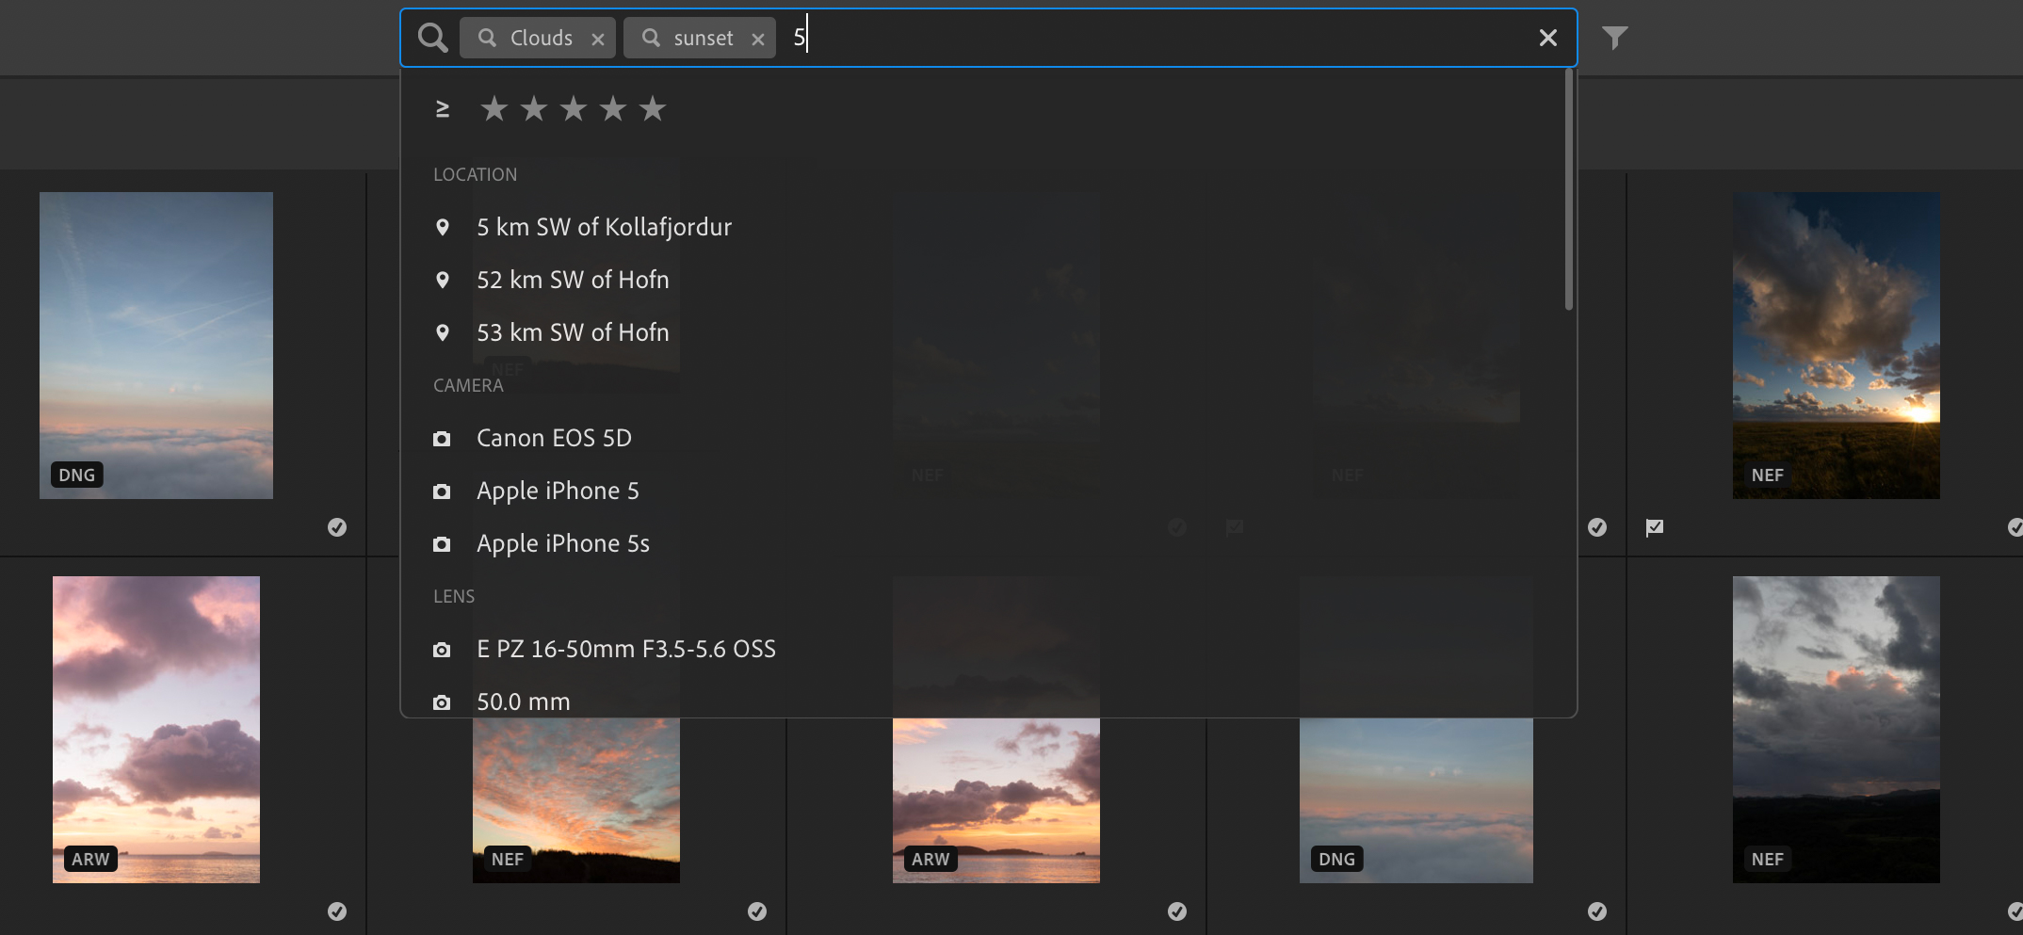2023x935 pixels.
Task: Open the bottom-right NEF dark clouds photo
Action: (x=1836, y=730)
